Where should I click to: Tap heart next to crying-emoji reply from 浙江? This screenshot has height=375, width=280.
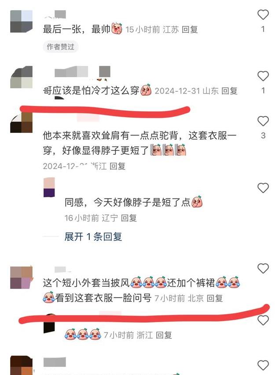(263, 320)
